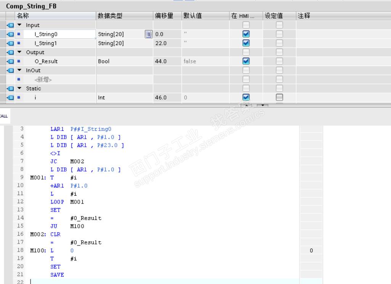Click the String[20] type of I_String1
The width and height of the screenshot is (391, 284).
(x=111, y=43)
